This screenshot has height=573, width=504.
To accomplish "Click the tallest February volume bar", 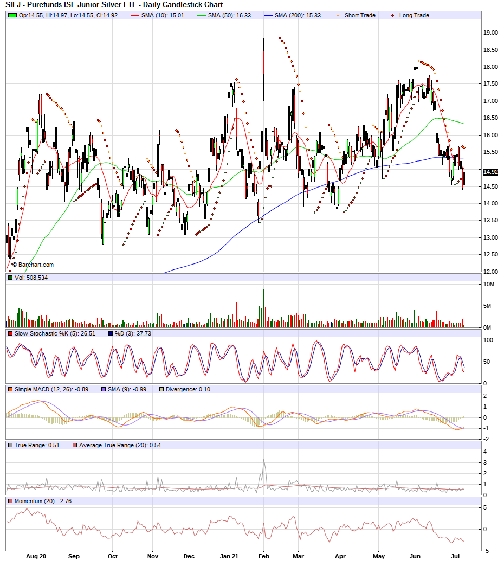I will click(x=263, y=308).
